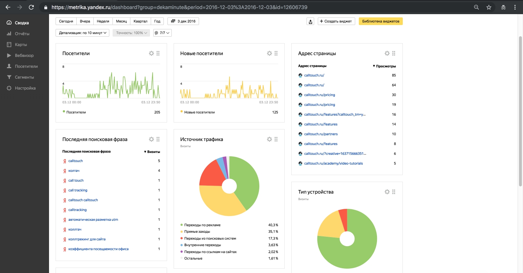Click drag handle of Адрес страницы widget

click(394, 53)
